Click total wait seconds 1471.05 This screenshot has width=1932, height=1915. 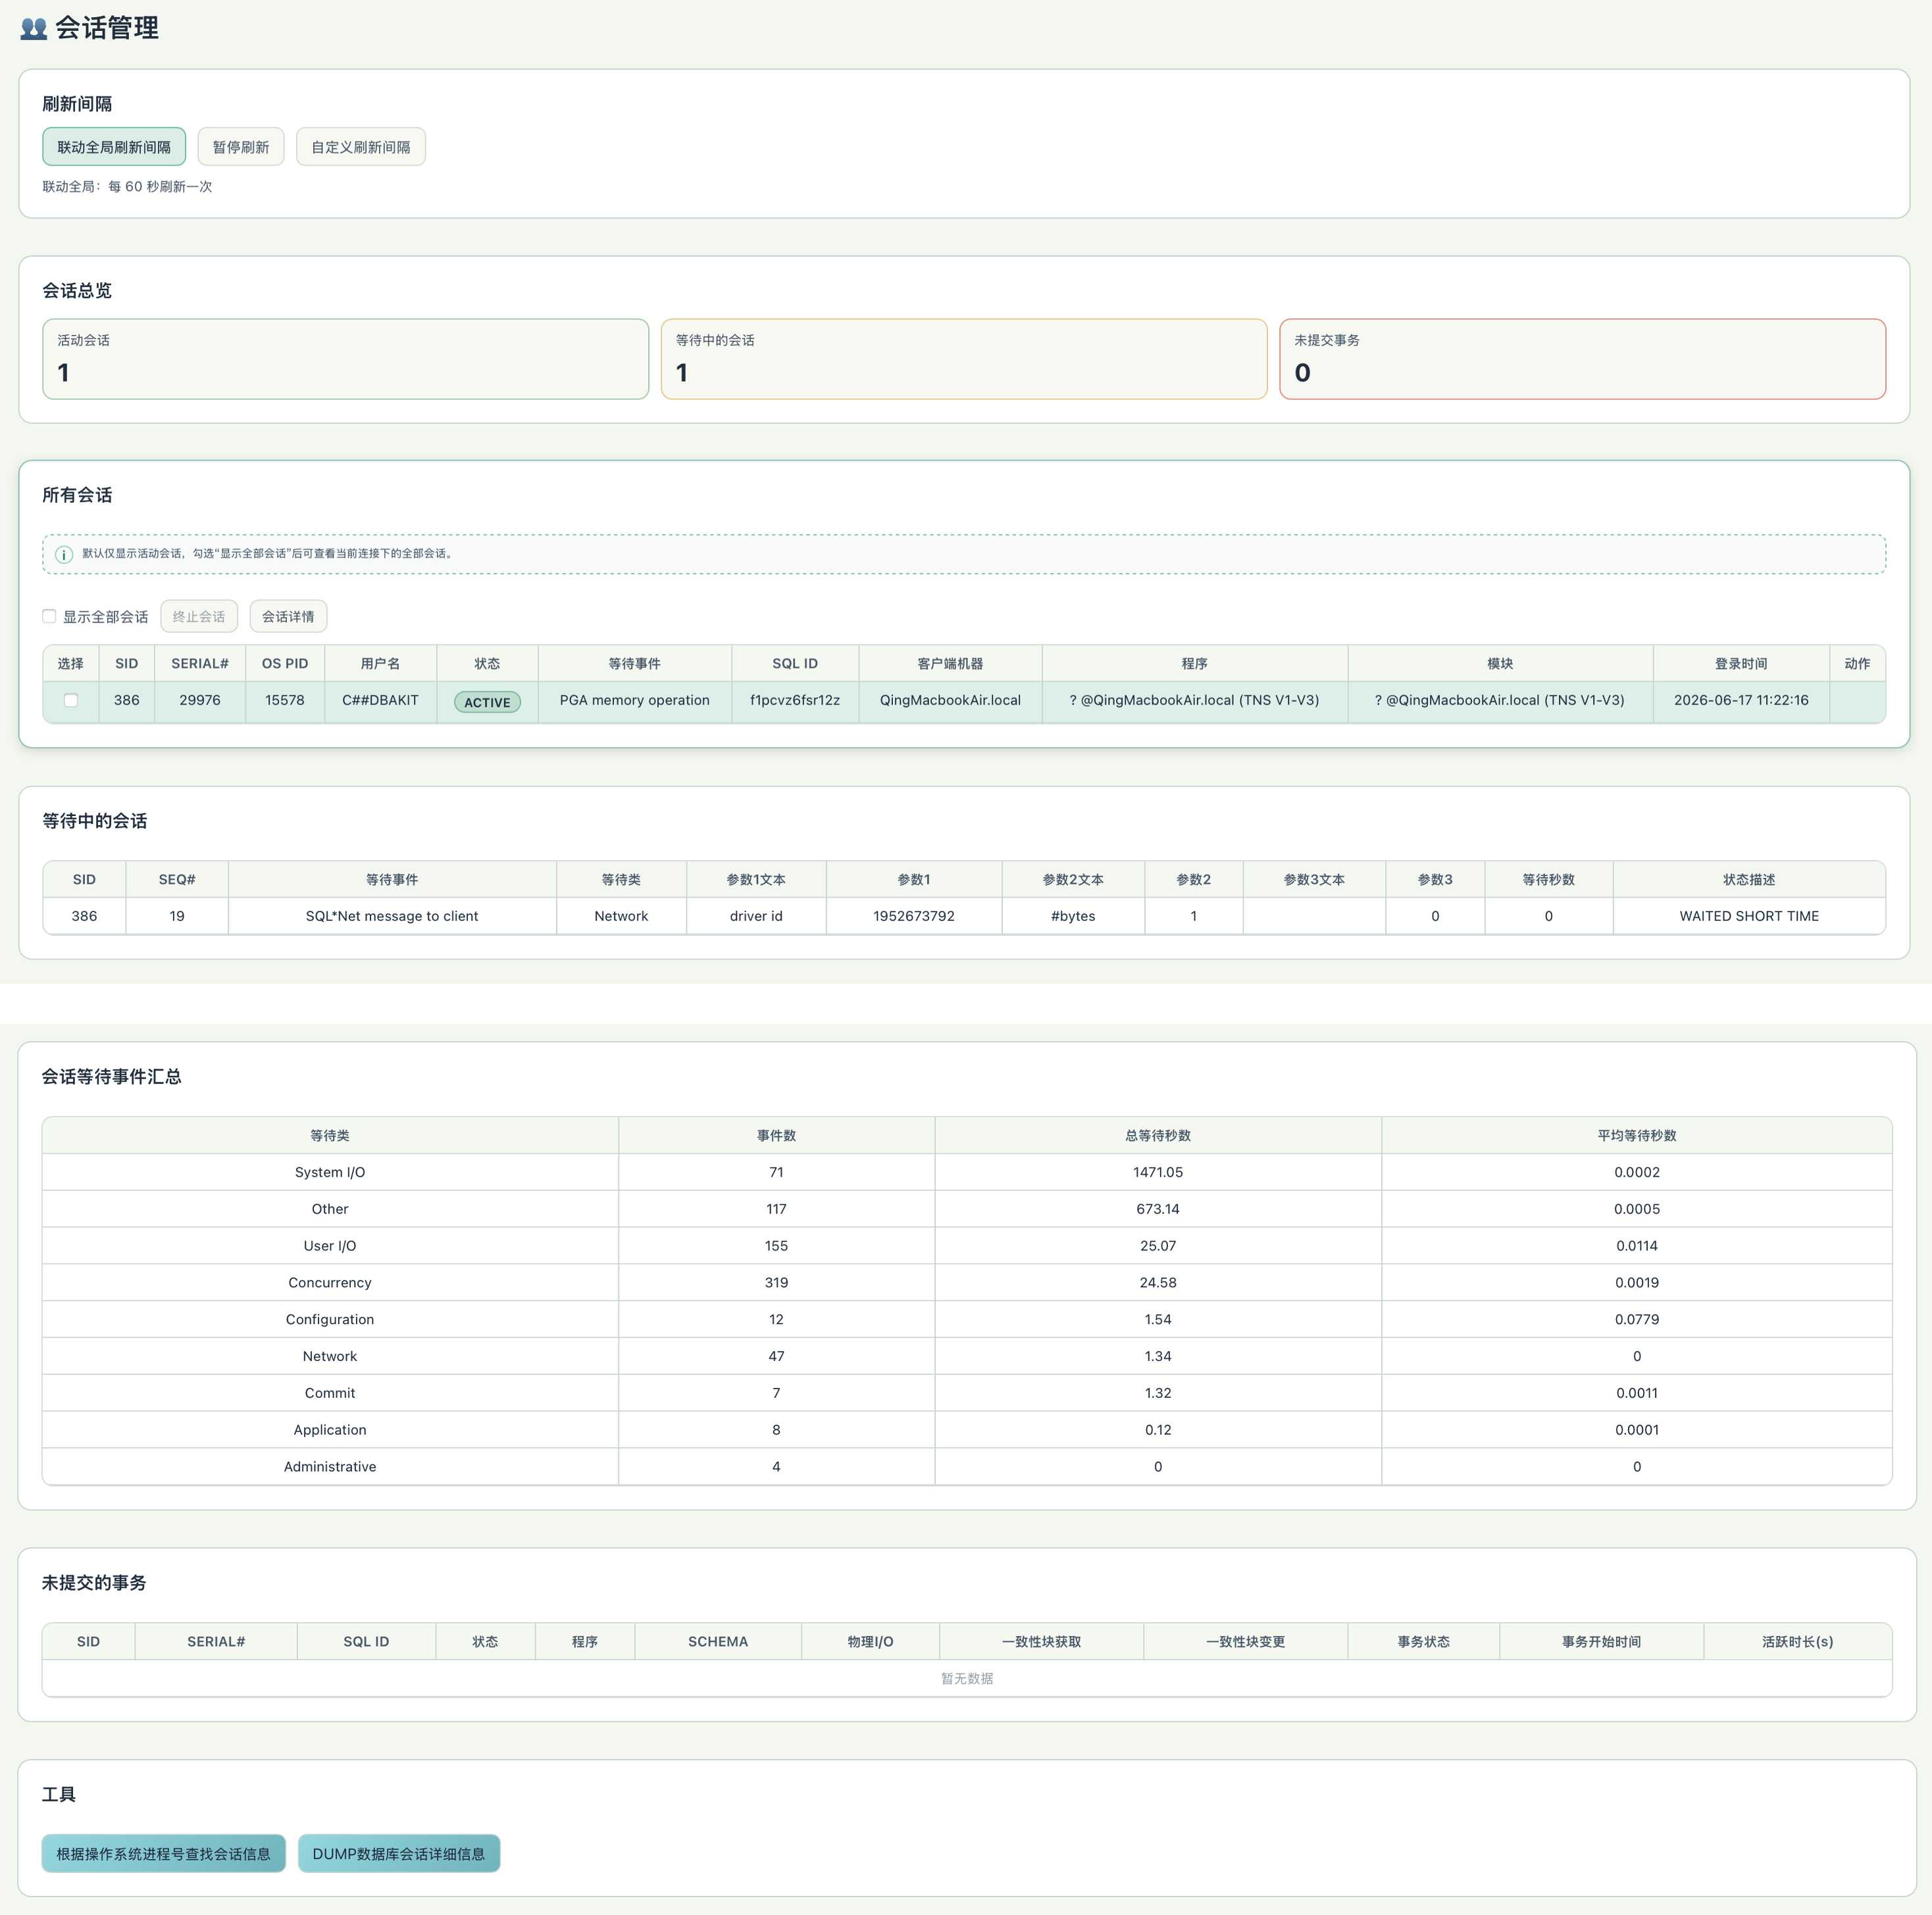[1158, 1172]
